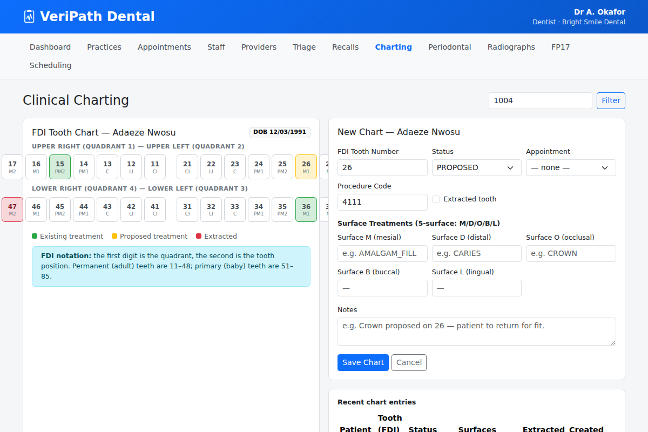Image resolution: width=648 pixels, height=432 pixels.
Task: Click the Surface O (occlusal) input
Action: tap(571, 253)
